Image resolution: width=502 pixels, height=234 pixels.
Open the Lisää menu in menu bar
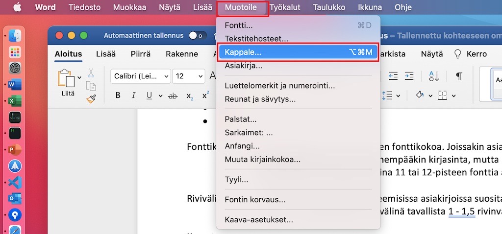[202, 7]
